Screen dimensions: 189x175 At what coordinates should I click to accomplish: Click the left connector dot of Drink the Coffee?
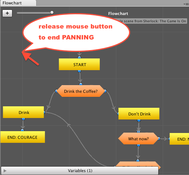click(x=56, y=91)
